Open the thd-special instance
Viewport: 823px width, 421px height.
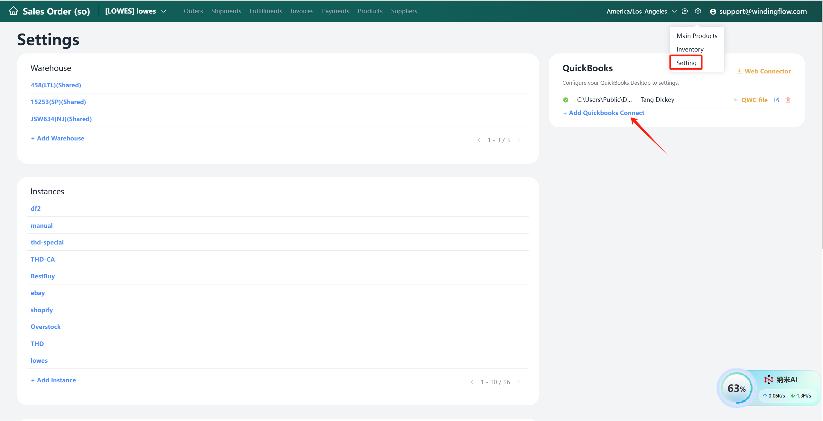47,242
